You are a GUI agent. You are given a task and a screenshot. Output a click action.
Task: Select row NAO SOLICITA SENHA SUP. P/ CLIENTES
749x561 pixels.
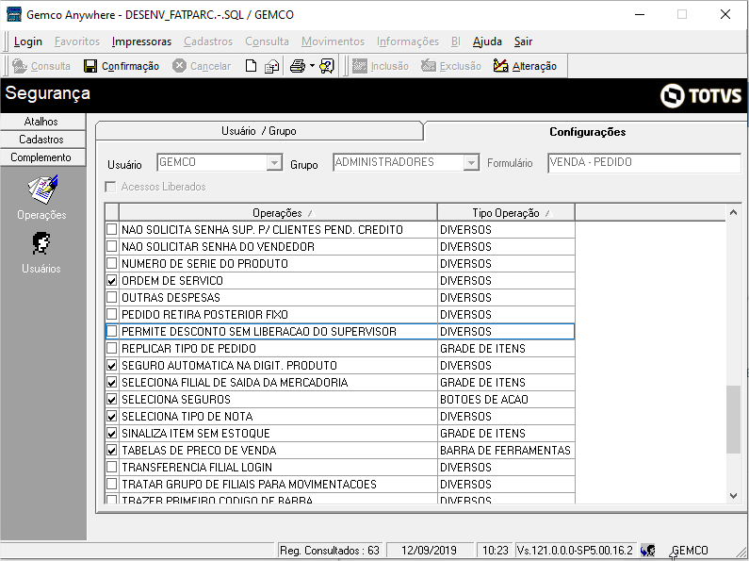click(x=339, y=229)
